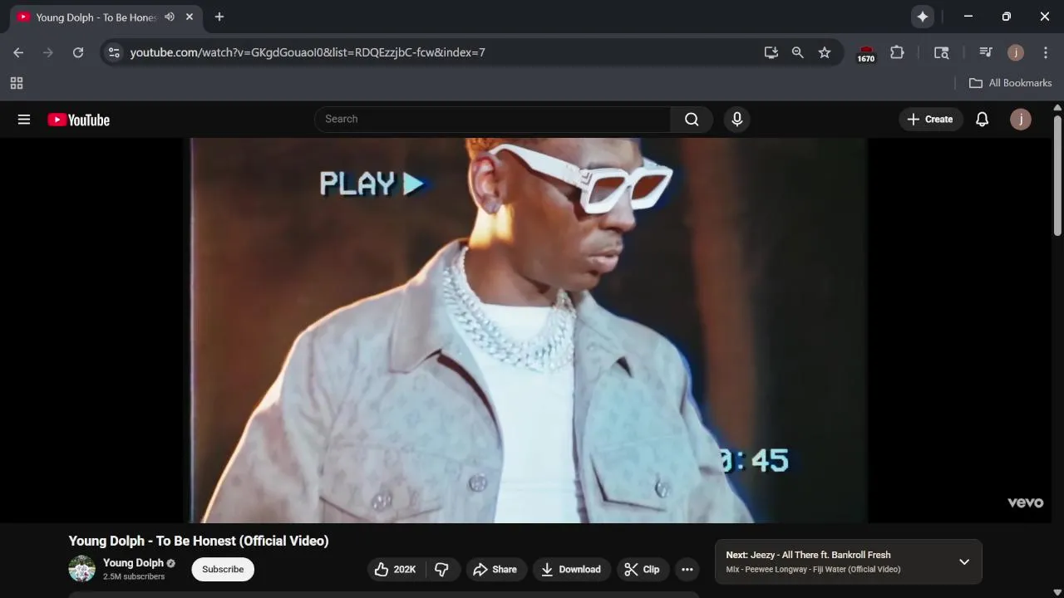Screen dimensions: 1064x598
Task: Open All Bookmarks folder
Action: pos(1011,83)
